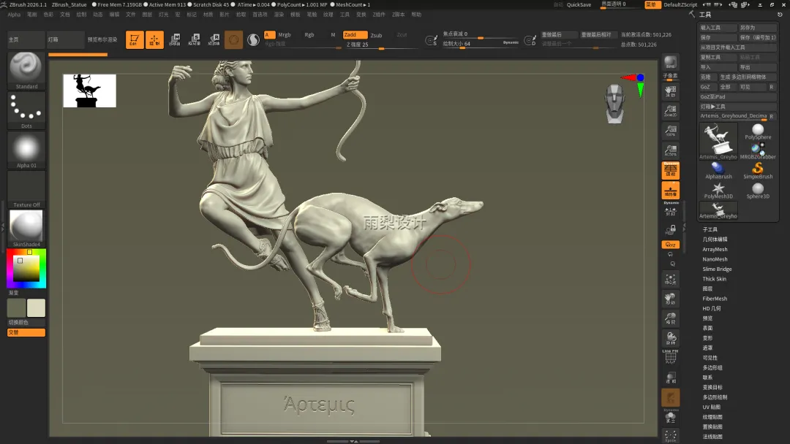Toggle the Floor grid button

tap(671, 191)
